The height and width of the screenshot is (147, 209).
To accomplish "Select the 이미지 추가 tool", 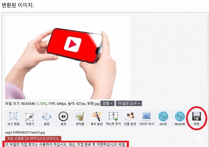I will click(x=147, y=118).
